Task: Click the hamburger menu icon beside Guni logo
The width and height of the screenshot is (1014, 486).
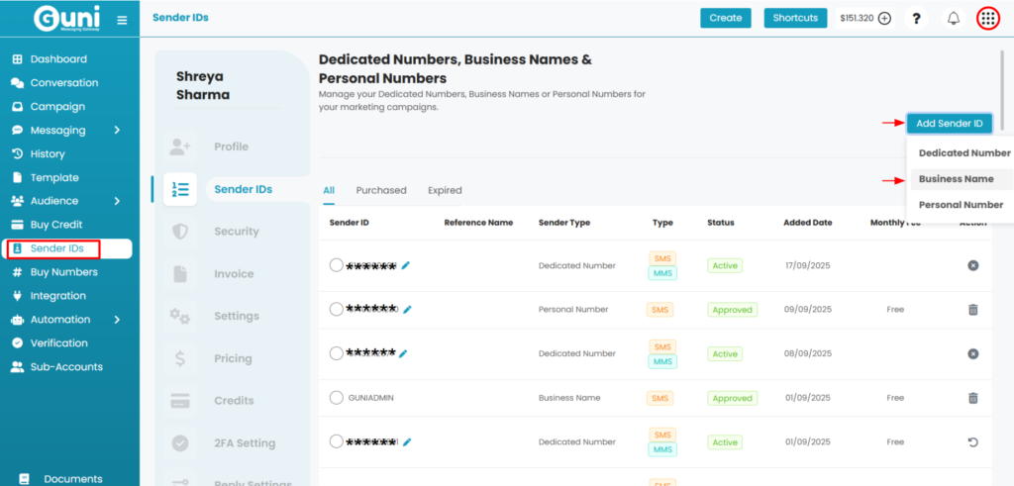Action: tap(122, 20)
